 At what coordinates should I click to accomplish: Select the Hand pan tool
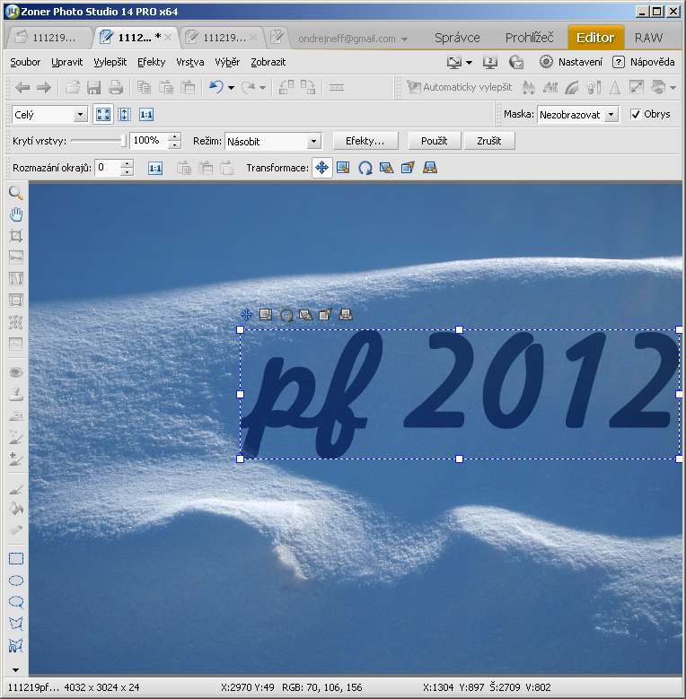(15, 214)
